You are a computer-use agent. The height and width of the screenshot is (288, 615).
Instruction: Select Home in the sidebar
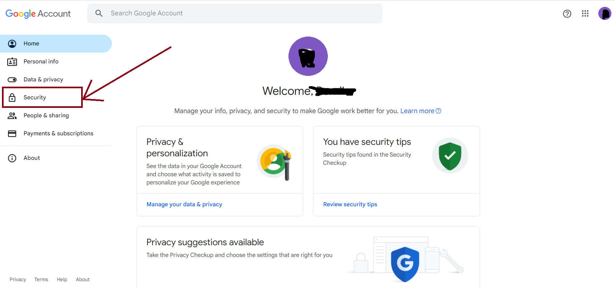31,43
